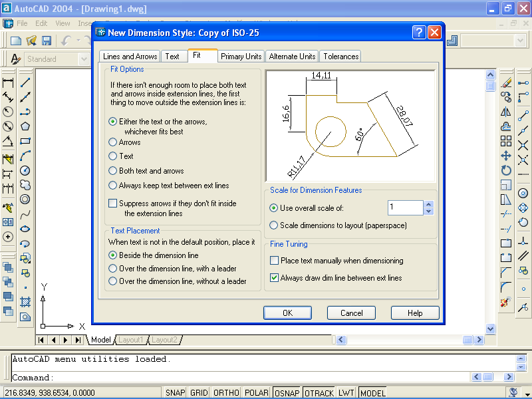The width and height of the screenshot is (532, 399).
Task: Select the Arc draw tool
Action: point(25,156)
